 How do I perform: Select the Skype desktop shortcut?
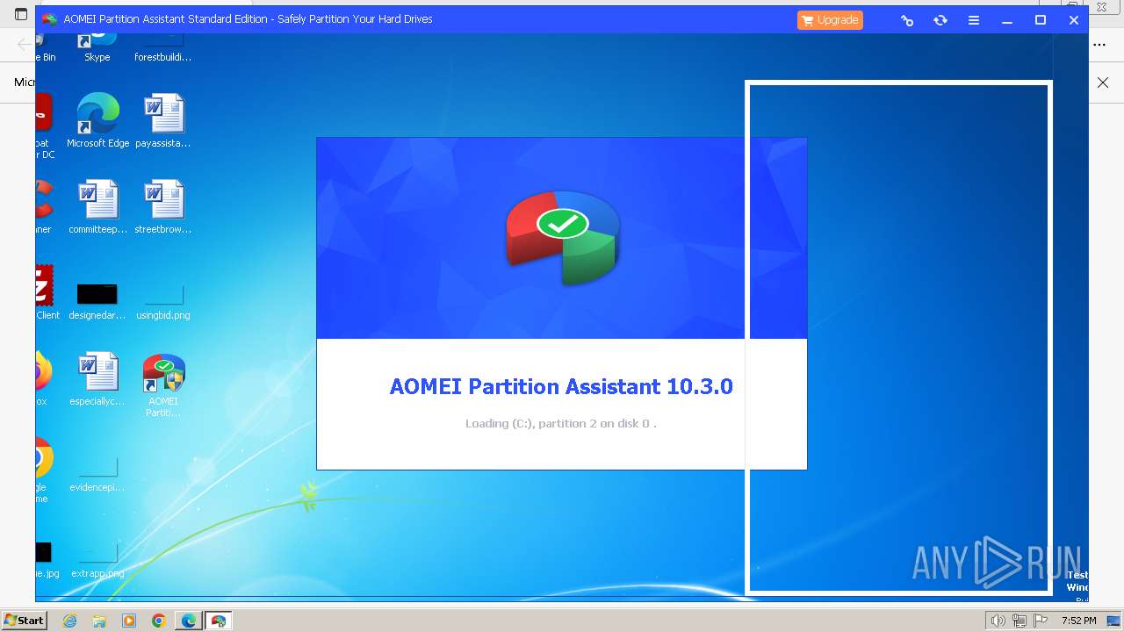tap(97, 49)
